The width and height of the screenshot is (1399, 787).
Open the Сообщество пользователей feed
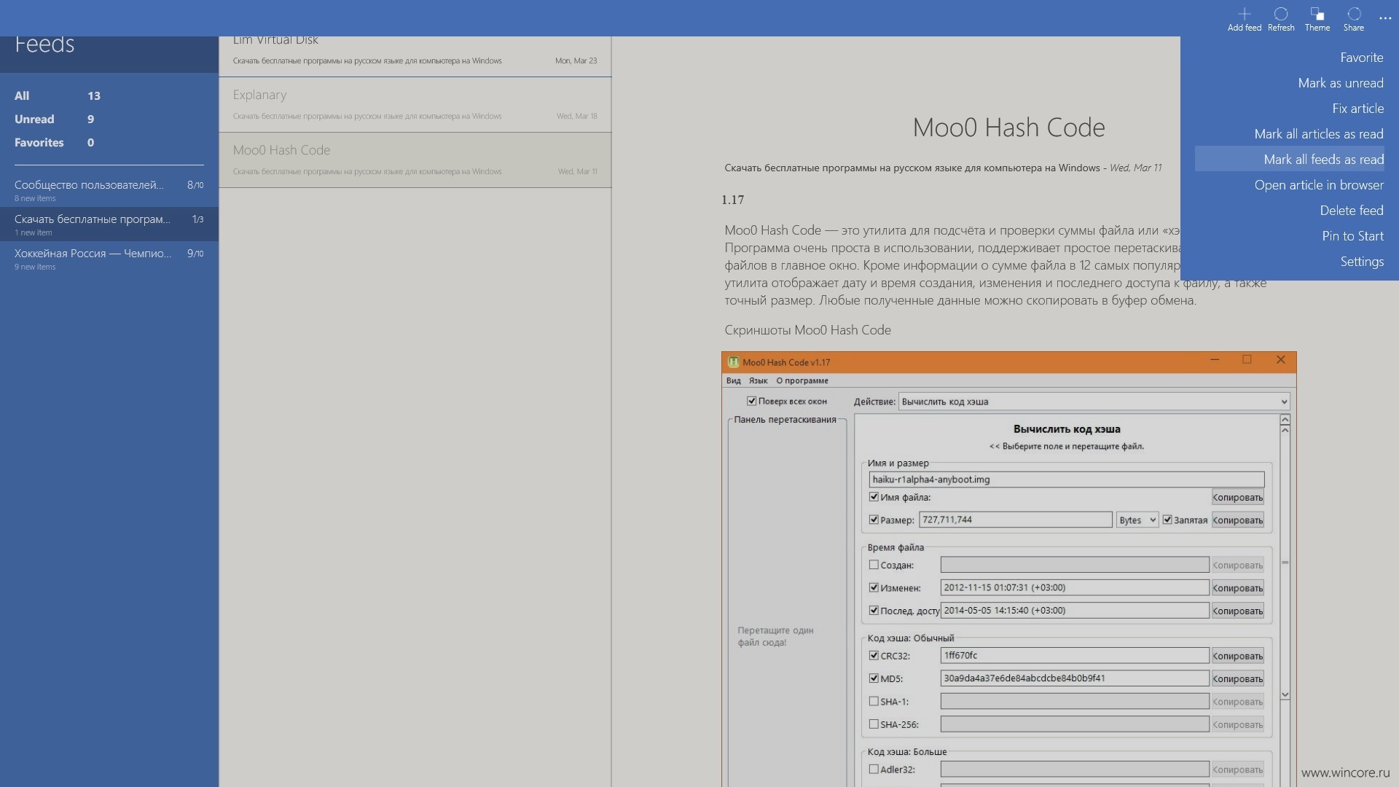tap(109, 190)
